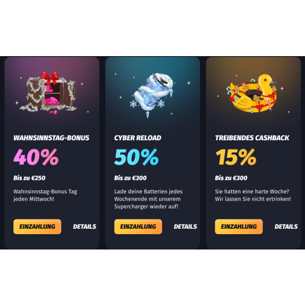Viewport: 305px width, 305px height.
Task: Open Details for Cyber Reload
Action: [185, 226]
